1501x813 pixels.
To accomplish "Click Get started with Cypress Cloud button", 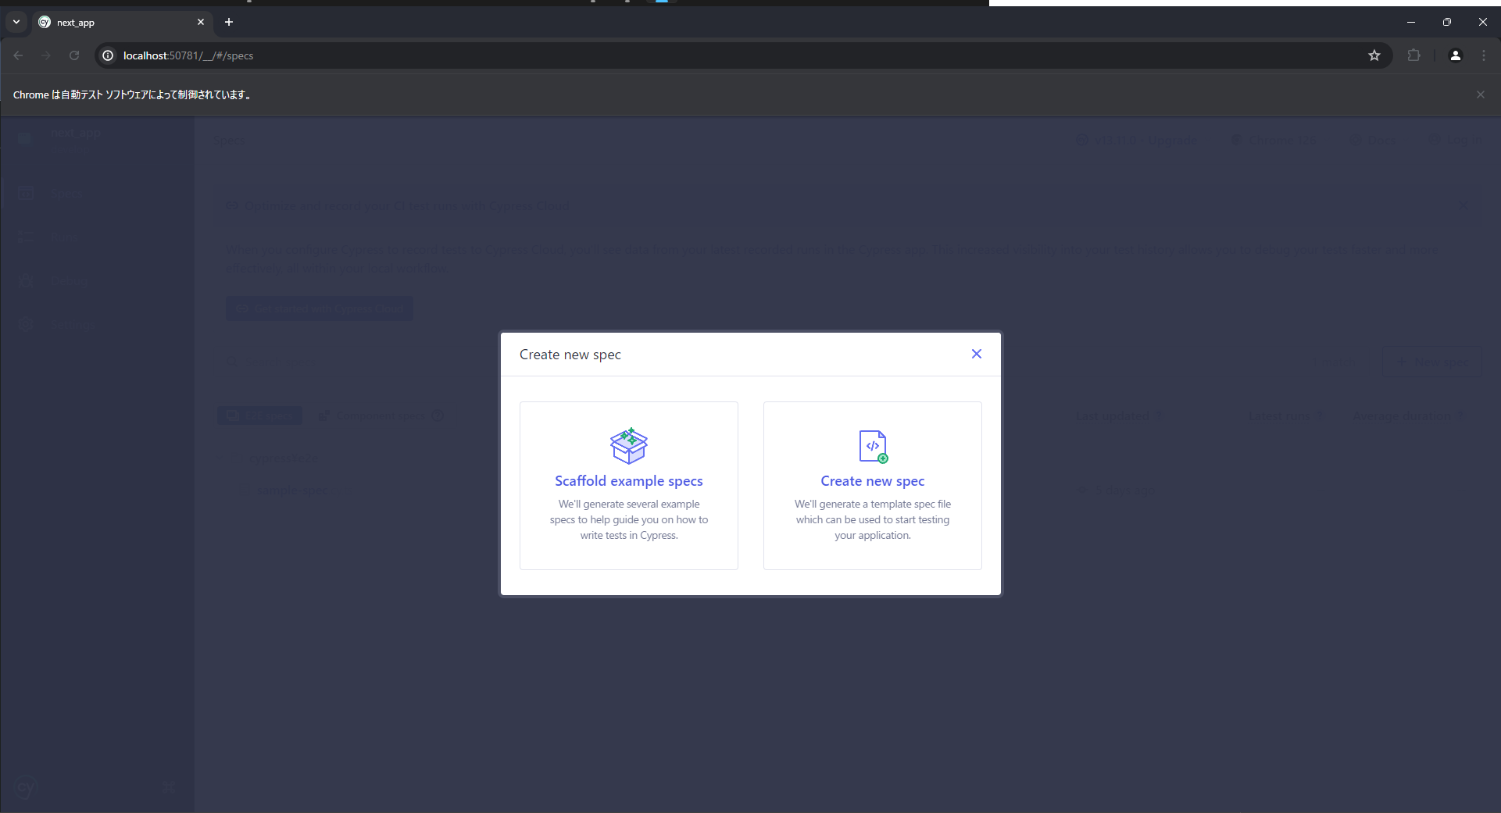I will [x=320, y=308].
